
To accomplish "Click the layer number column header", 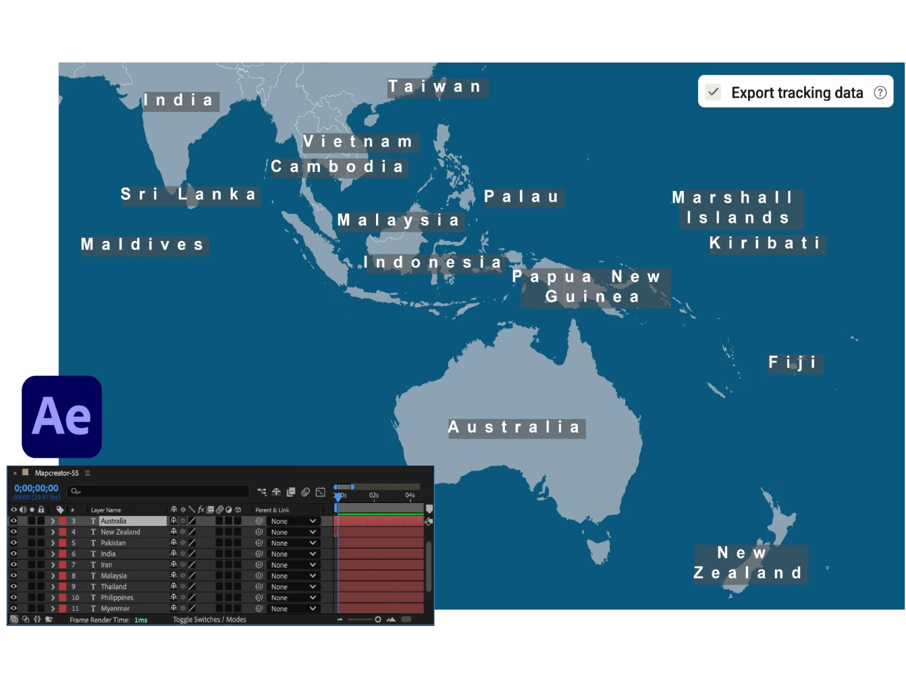I will pos(73,510).
